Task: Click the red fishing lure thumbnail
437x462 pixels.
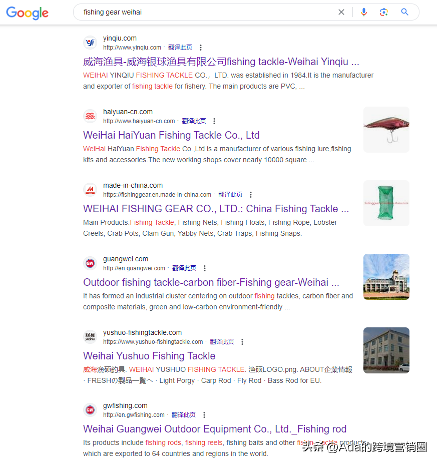Action: [x=386, y=130]
